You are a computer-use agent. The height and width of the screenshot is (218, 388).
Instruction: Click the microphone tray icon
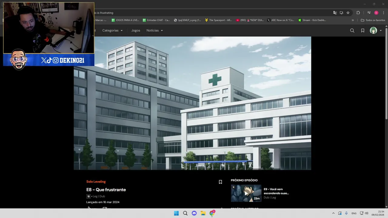click(x=346, y=213)
